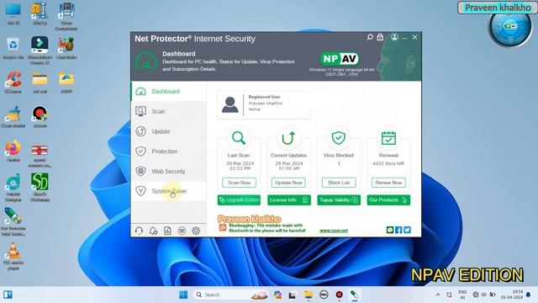Select the Dashboard sidebar item
538x303 pixels.
click(x=168, y=92)
